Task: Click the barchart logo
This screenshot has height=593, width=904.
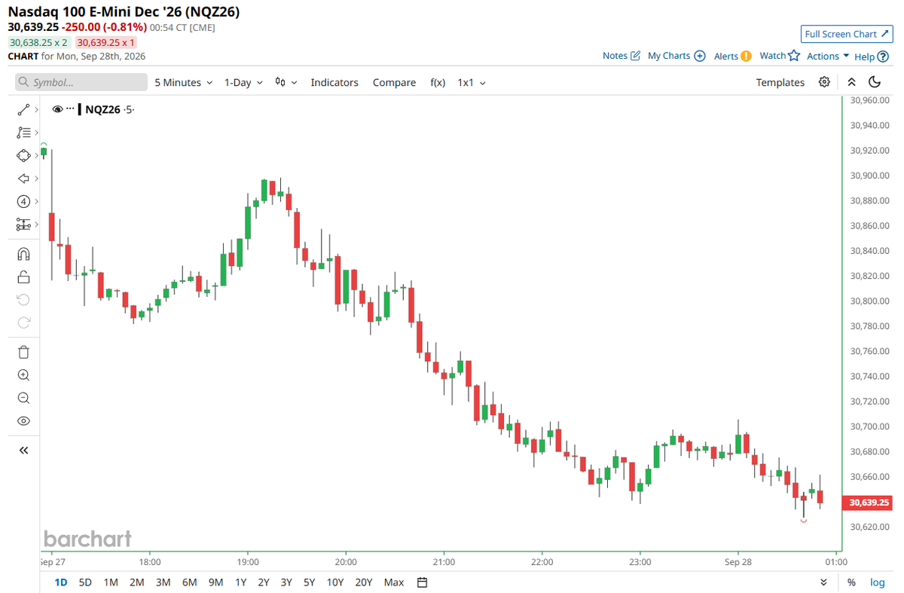Action: [x=87, y=539]
